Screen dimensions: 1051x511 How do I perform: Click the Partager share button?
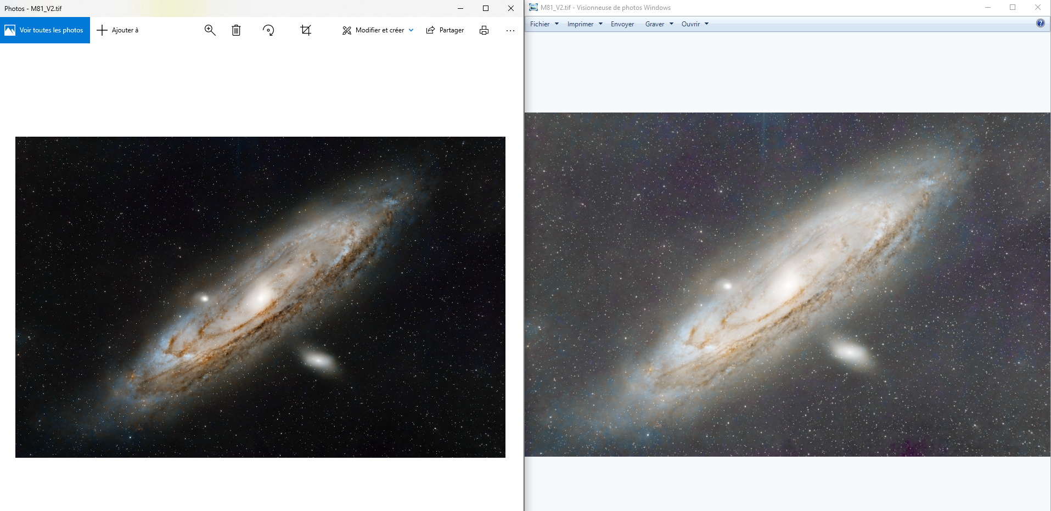pyautogui.click(x=445, y=30)
